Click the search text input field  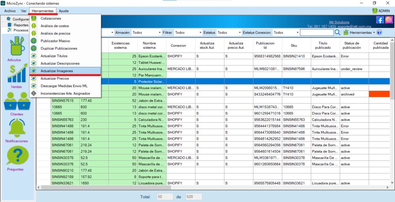click(317, 33)
